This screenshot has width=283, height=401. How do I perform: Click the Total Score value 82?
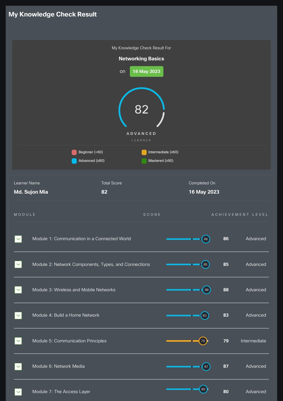104,192
